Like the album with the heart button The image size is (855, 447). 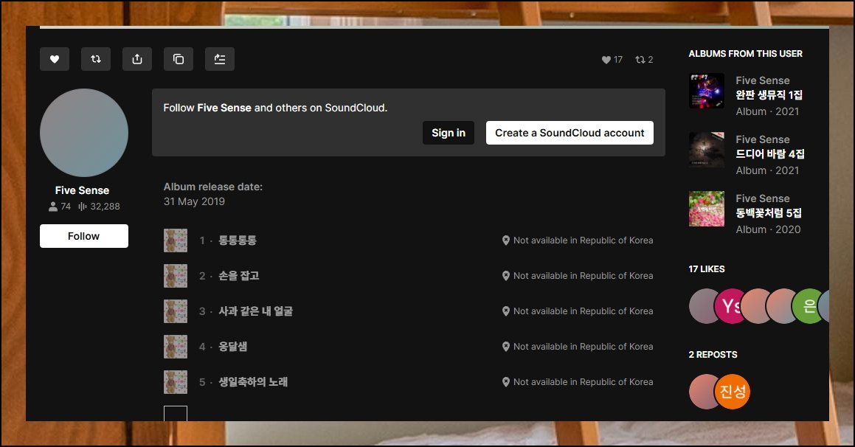[x=55, y=59]
